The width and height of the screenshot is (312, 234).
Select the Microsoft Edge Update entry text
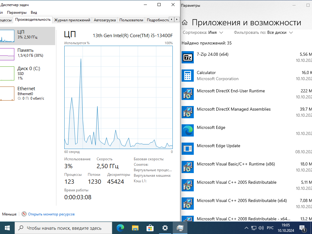(x=218, y=146)
